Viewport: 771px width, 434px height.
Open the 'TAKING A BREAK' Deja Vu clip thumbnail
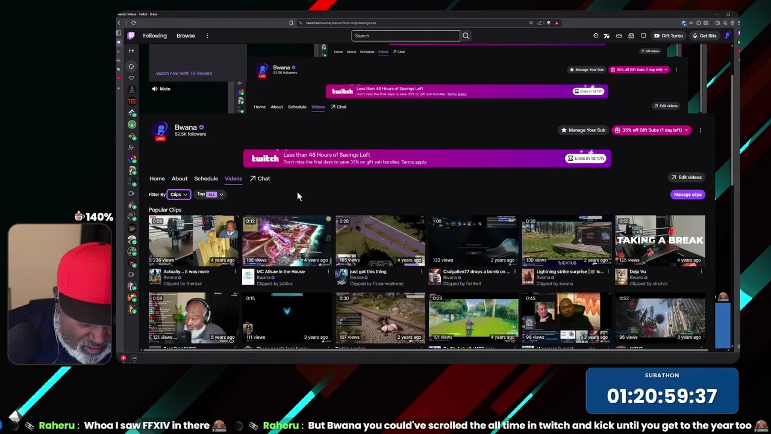[660, 241]
